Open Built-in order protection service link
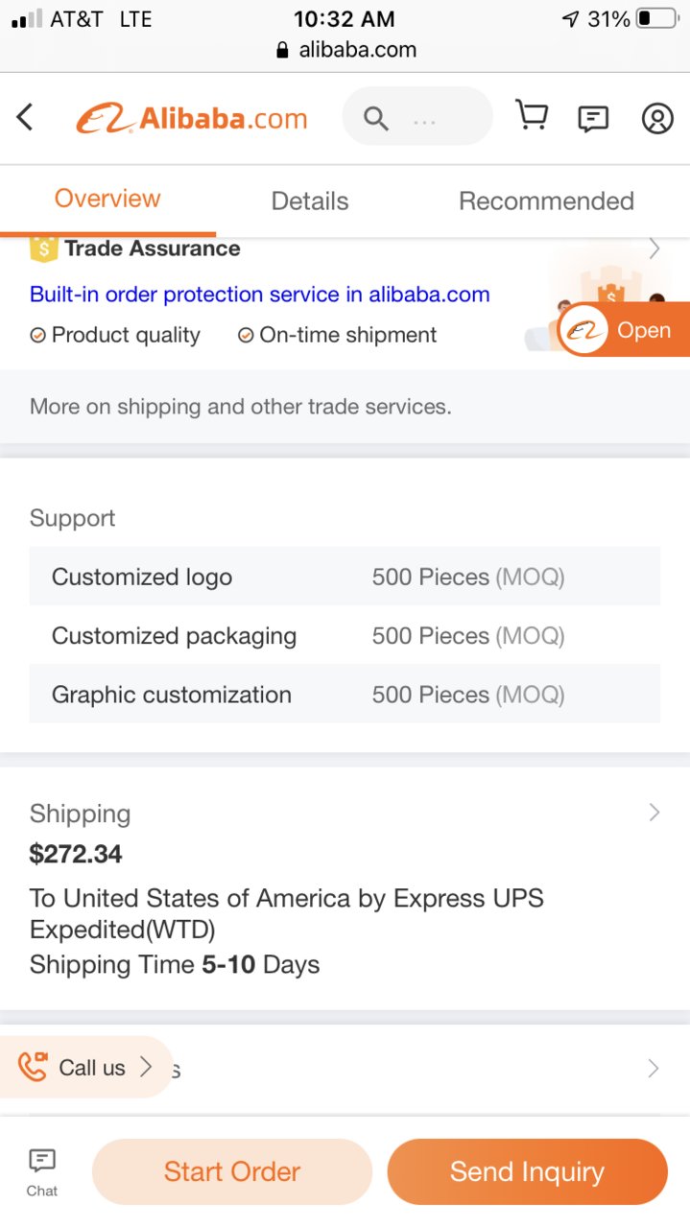This screenshot has height=1227, width=690. click(x=260, y=295)
